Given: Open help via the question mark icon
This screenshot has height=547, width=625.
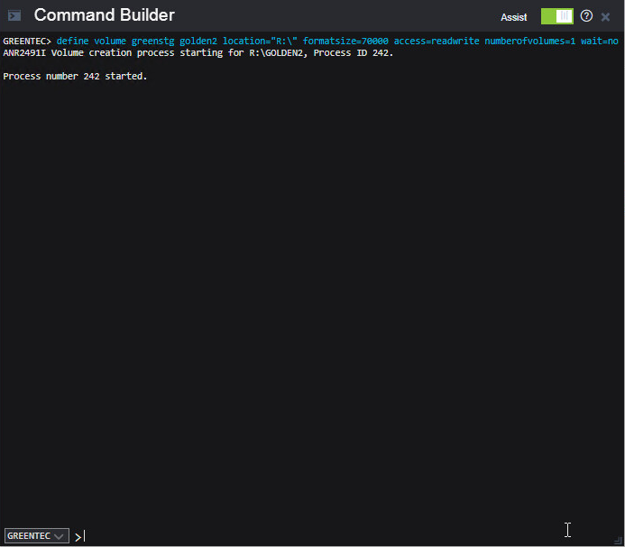Looking at the screenshot, I should coord(587,16).
